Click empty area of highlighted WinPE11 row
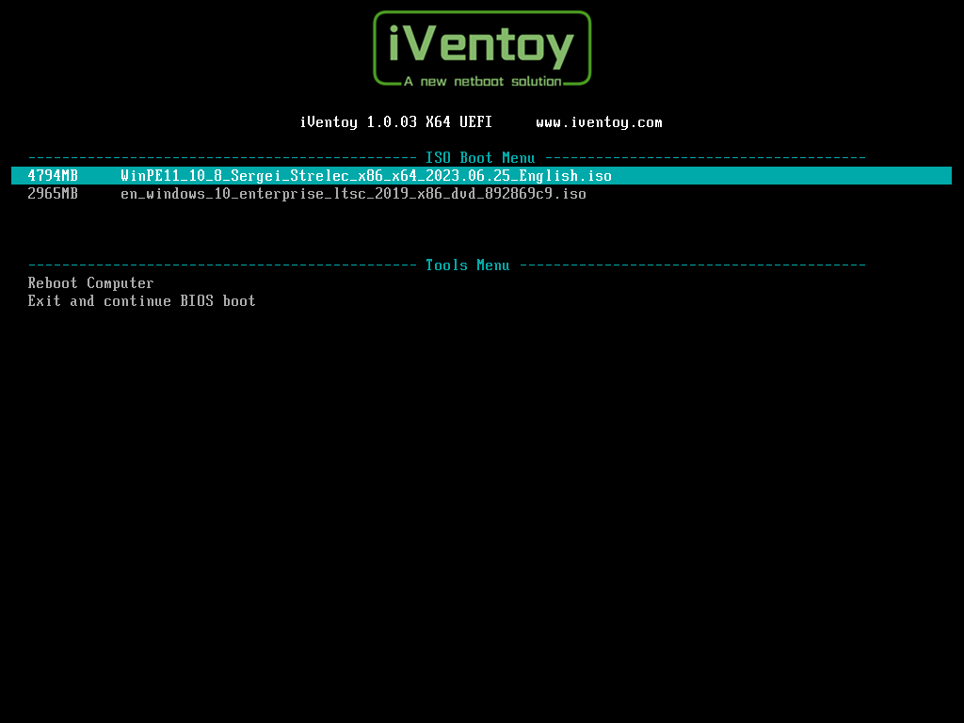Viewport: 964px width, 723px height. (x=781, y=176)
